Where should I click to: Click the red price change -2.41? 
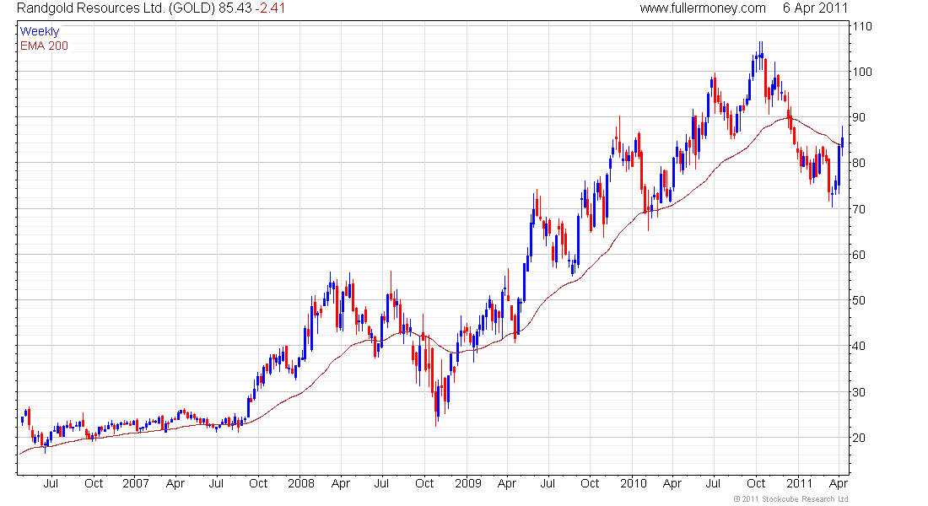click(x=271, y=8)
